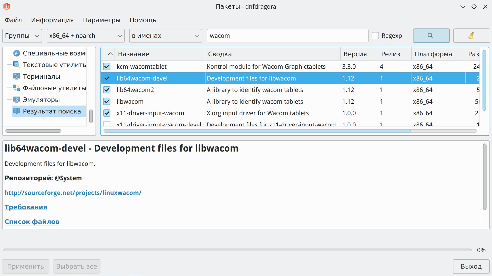Click the Search result group icon
This screenshot has height=276, width=492.
(17, 111)
